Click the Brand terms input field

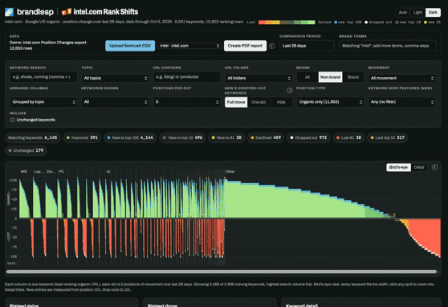point(388,46)
